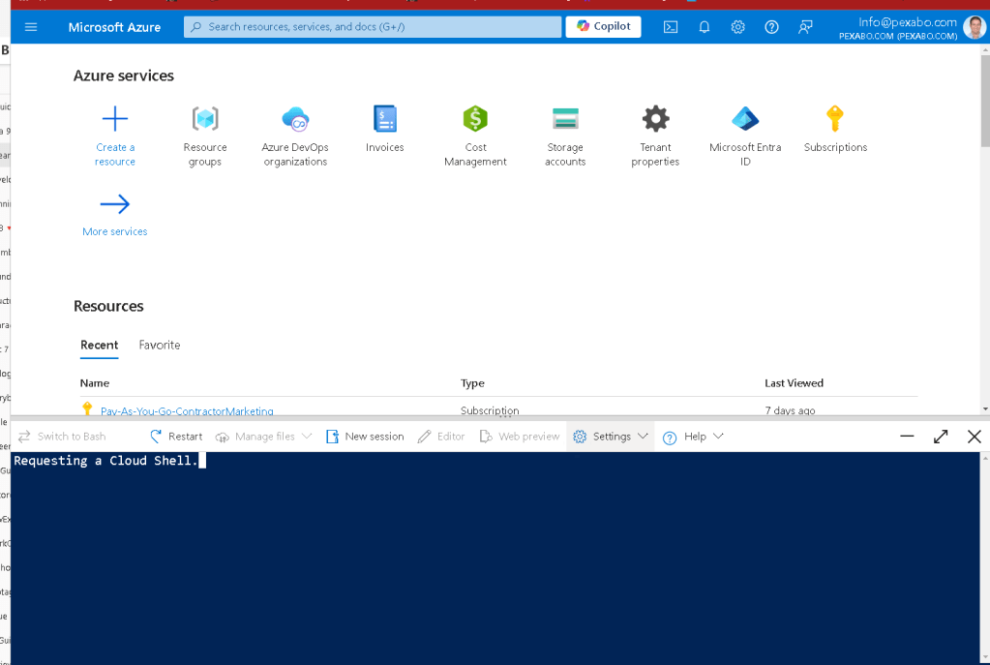Expand the Cloud Shell Help dropdown

pyautogui.click(x=693, y=437)
